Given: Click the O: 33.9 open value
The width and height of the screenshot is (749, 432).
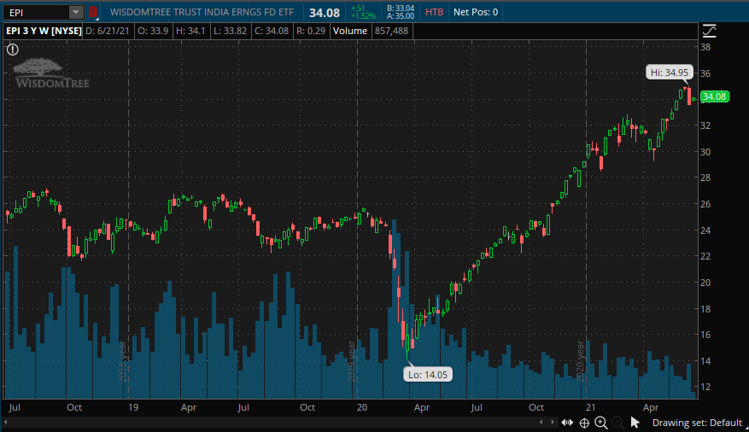Looking at the screenshot, I should tap(152, 31).
